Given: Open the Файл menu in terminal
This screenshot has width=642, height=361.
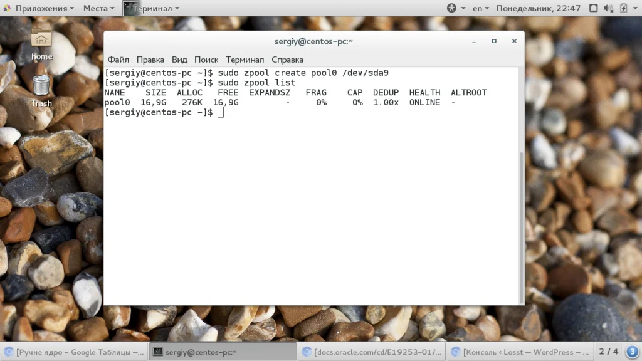Looking at the screenshot, I should pyautogui.click(x=118, y=60).
